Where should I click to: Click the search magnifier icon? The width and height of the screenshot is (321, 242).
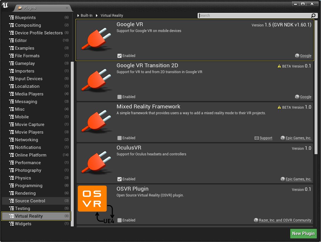(x=313, y=16)
